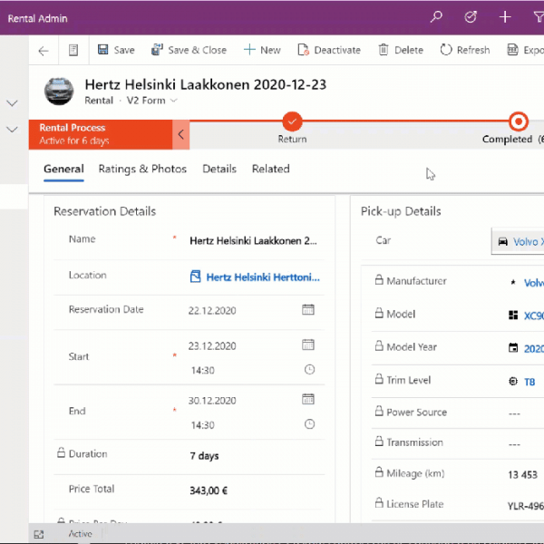Open the search magnifier icon
The width and height of the screenshot is (544, 544).
(436, 16)
